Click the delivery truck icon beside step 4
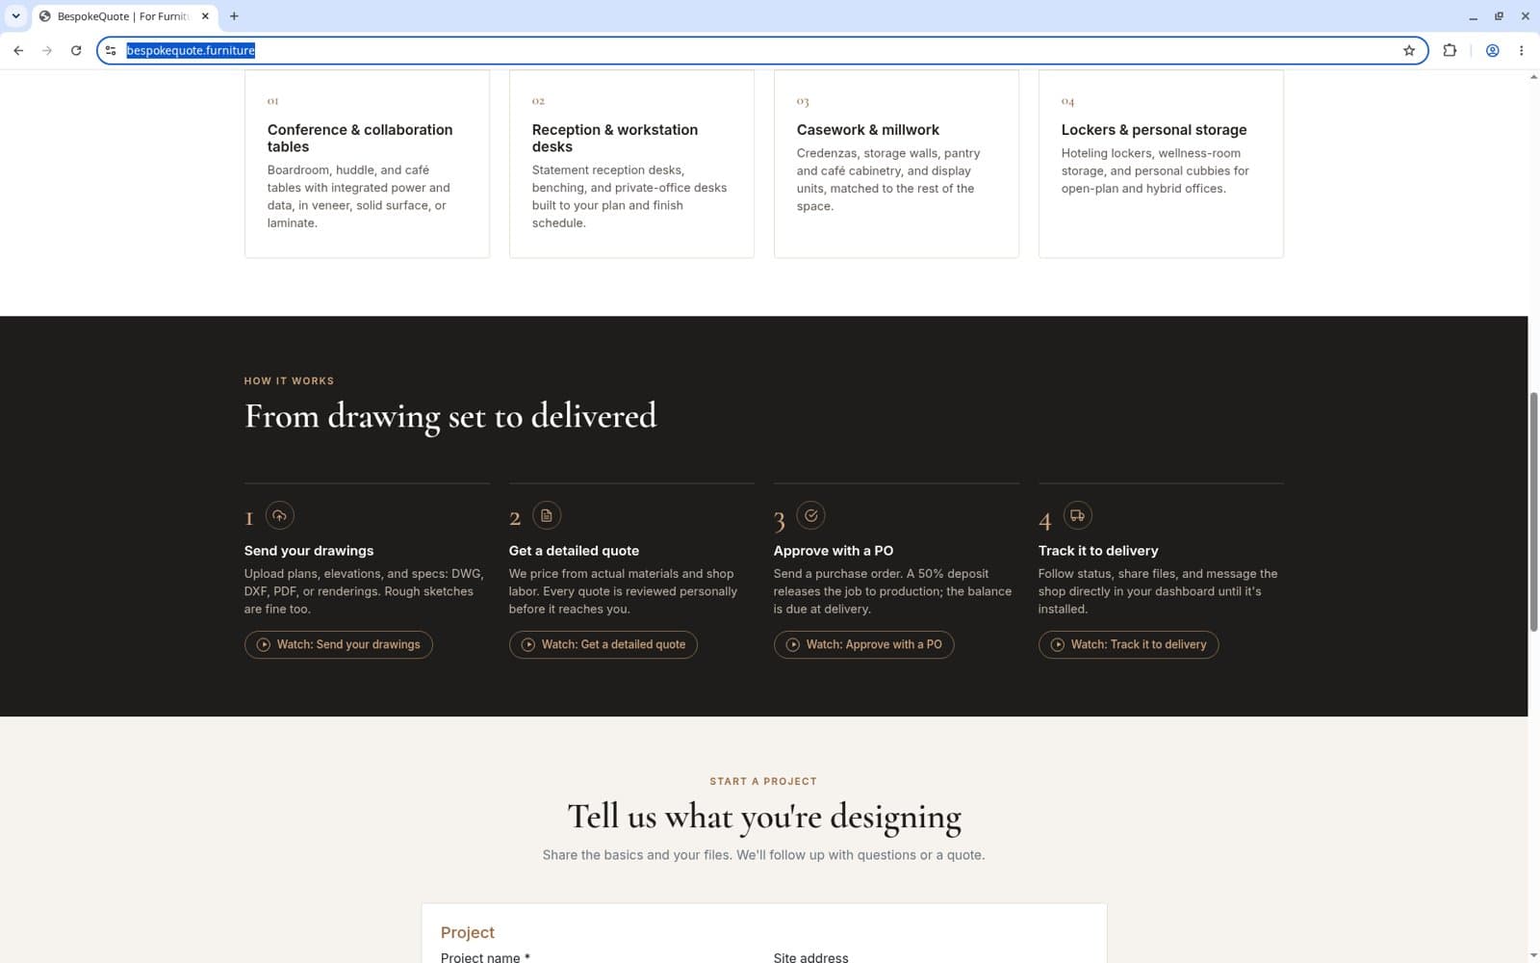The height and width of the screenshot is (963, 1540). click(x=1078, y=515)
